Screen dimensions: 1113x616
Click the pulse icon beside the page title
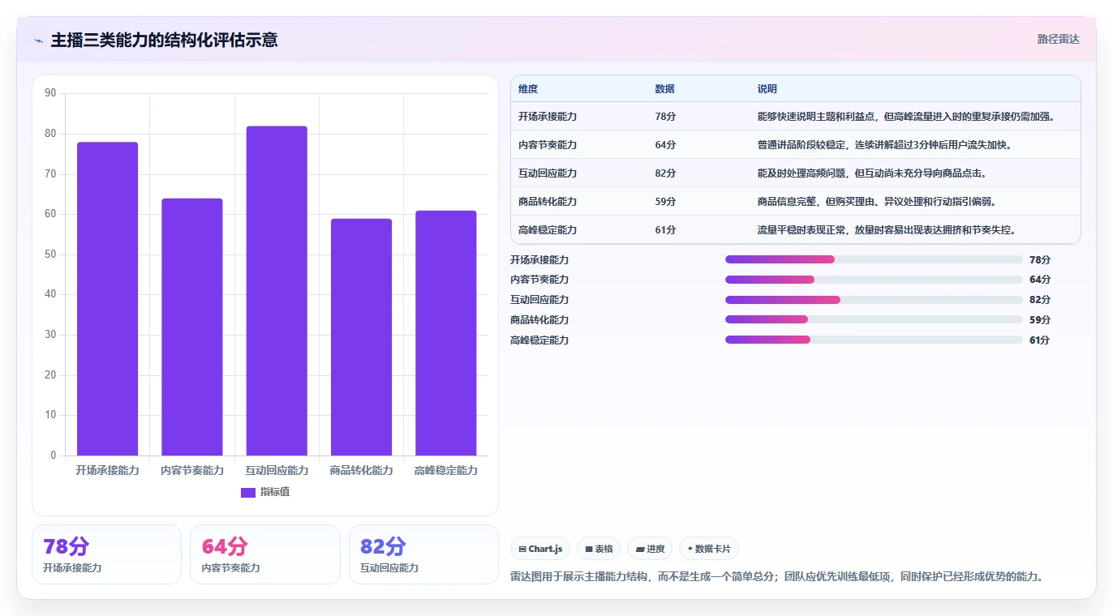pos(38,41)
